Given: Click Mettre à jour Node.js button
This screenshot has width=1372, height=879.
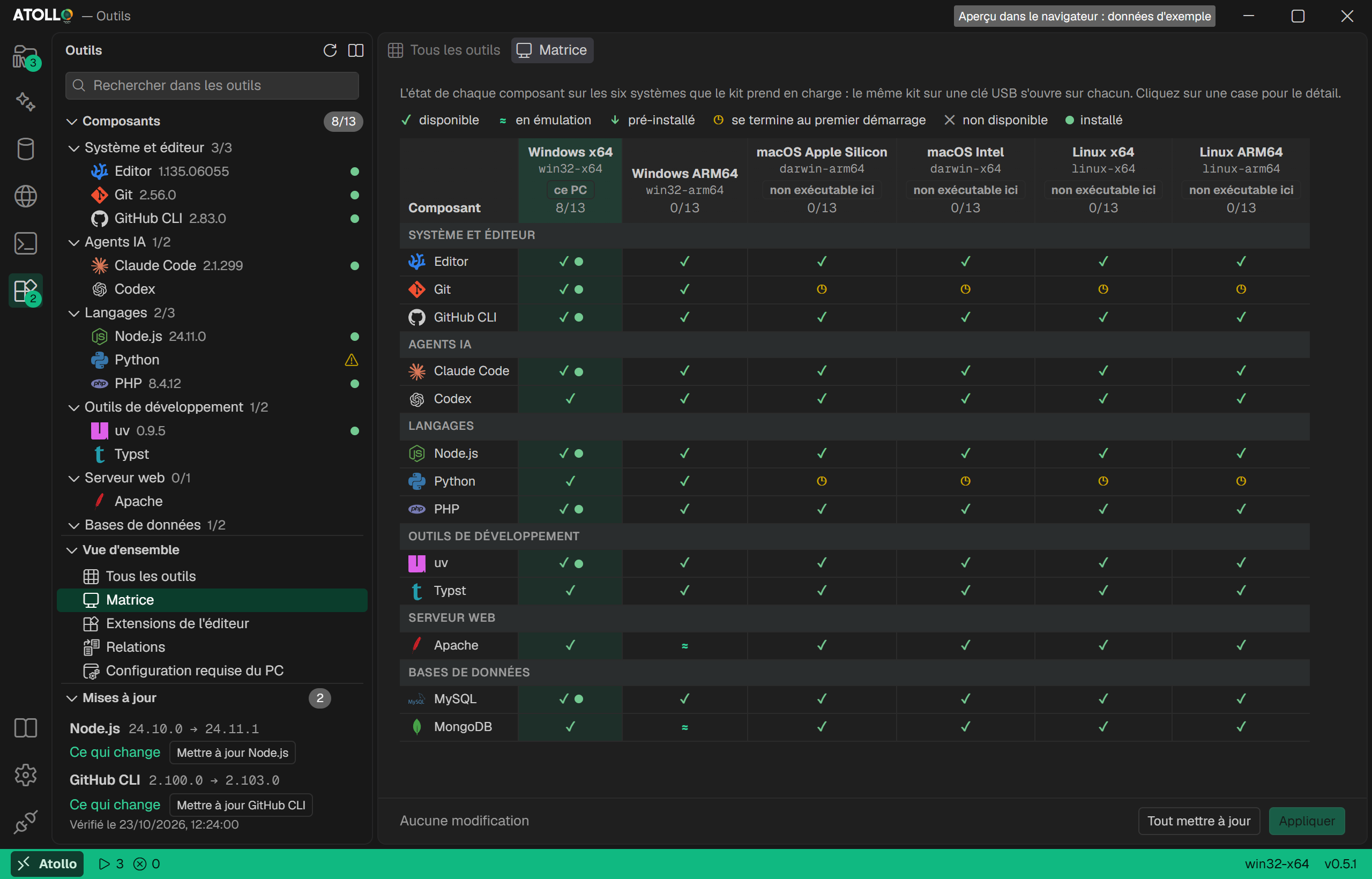Looking at the screenshot, I should coord(232,753).
